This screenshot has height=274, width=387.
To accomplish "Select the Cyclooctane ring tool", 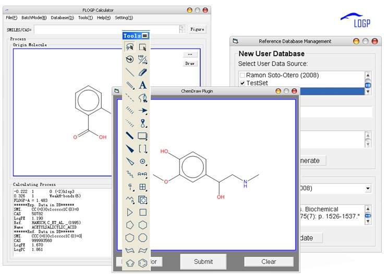I will (x=143, y=238).
